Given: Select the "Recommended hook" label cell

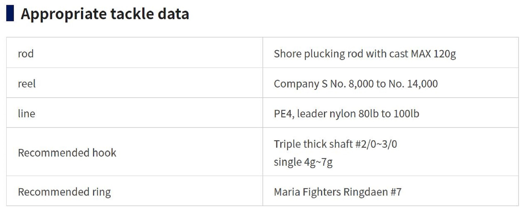Looking at the screenshot, I should pos(67,153).
